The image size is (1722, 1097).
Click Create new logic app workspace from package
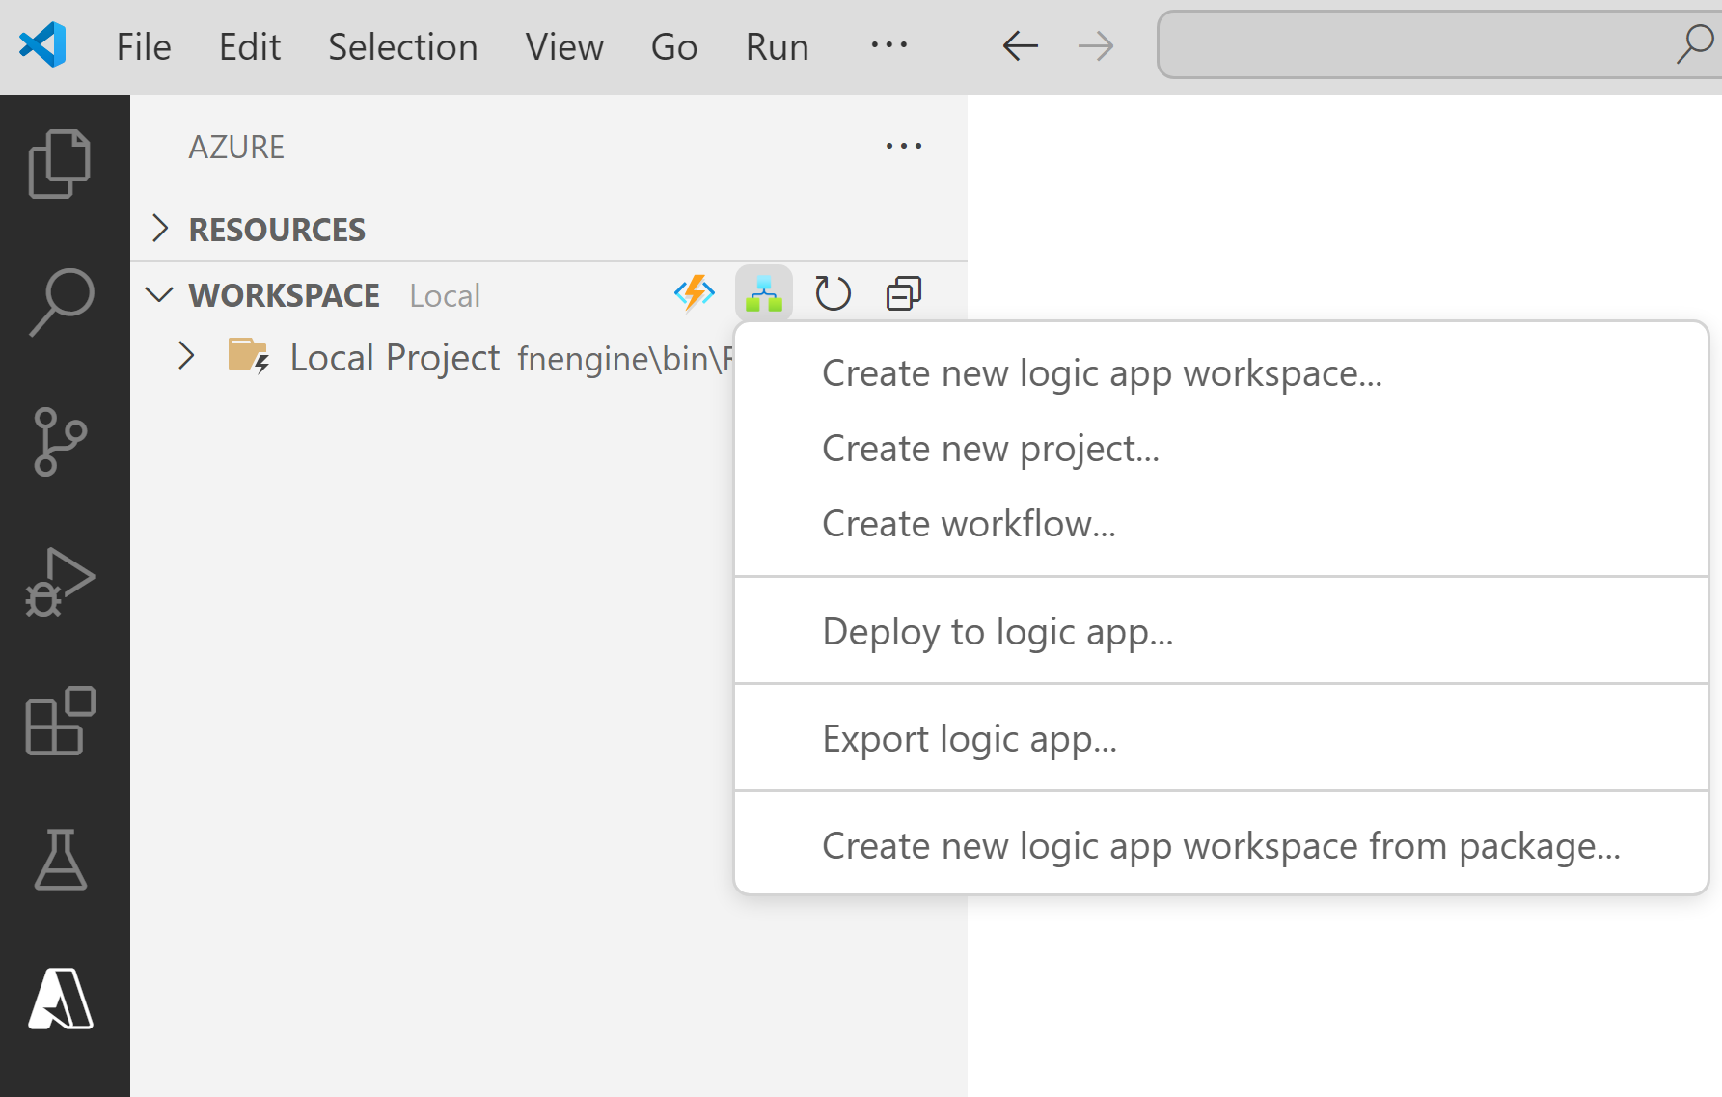tap(1220, 845)
